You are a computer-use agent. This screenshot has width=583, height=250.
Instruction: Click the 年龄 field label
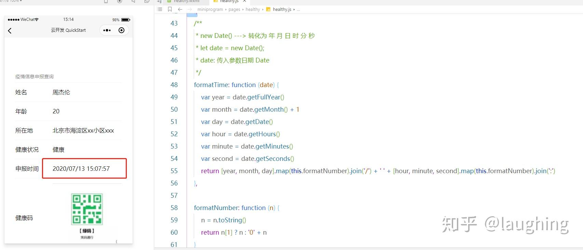click(x=21, y=111)
